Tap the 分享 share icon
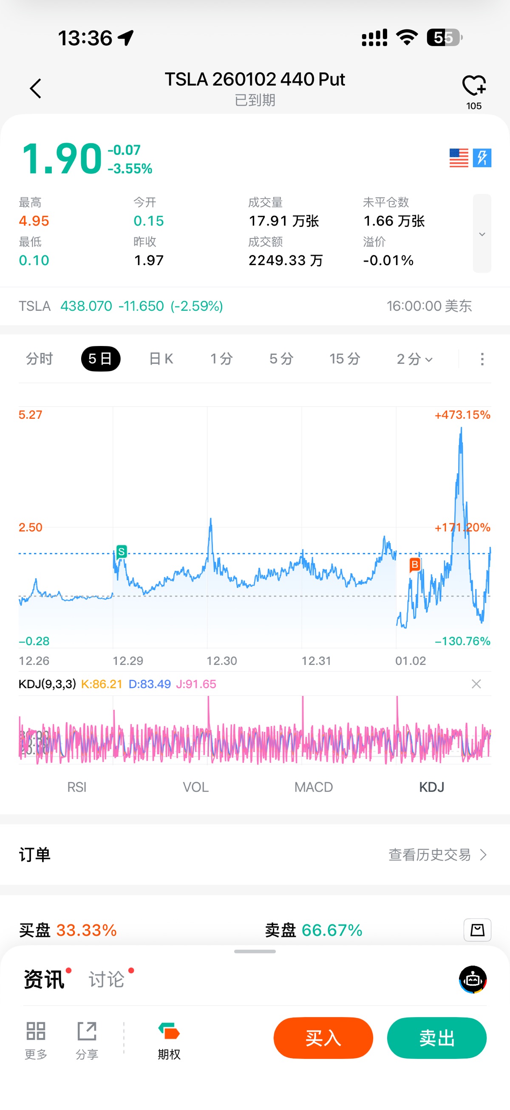This screenshot has width=510, height=1110. 87,1041
